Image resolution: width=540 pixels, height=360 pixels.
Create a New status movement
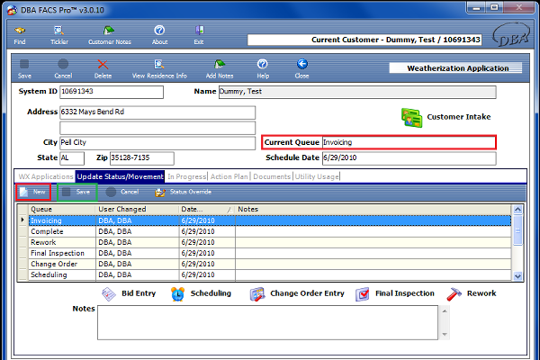click(33, 192)
